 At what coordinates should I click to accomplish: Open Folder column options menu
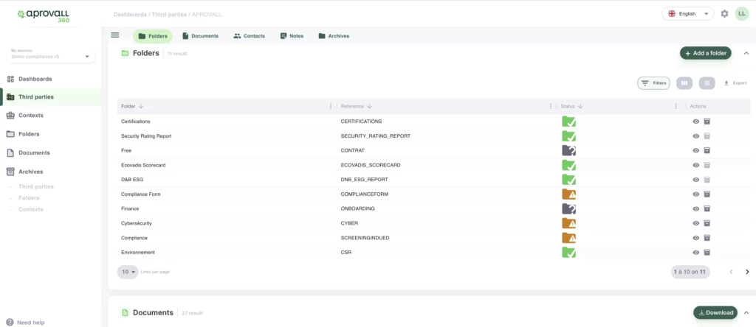330,106
